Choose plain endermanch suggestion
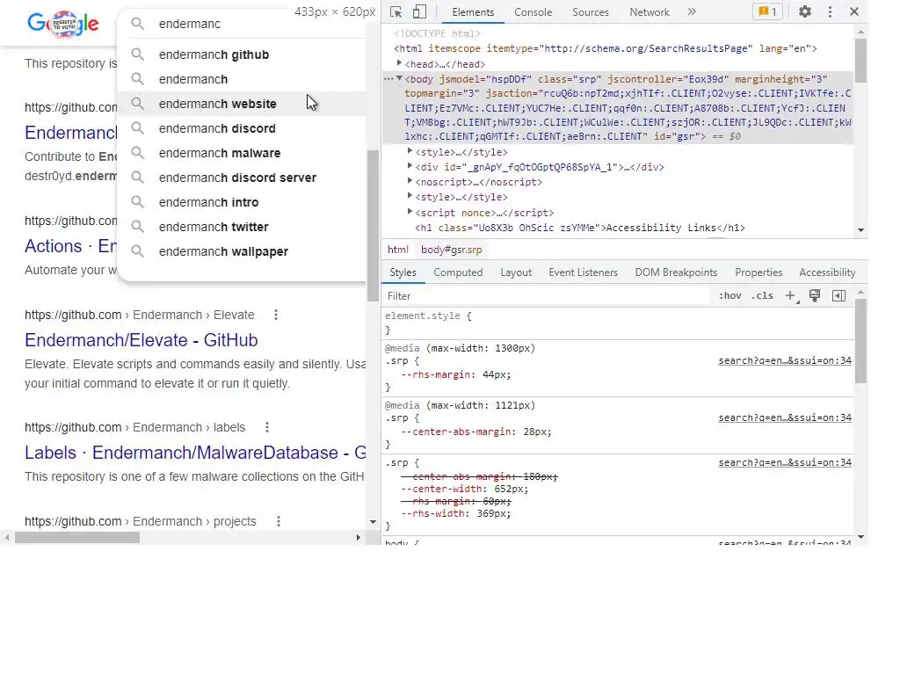Viewport: 900px width, 675px height. [241, 79]
